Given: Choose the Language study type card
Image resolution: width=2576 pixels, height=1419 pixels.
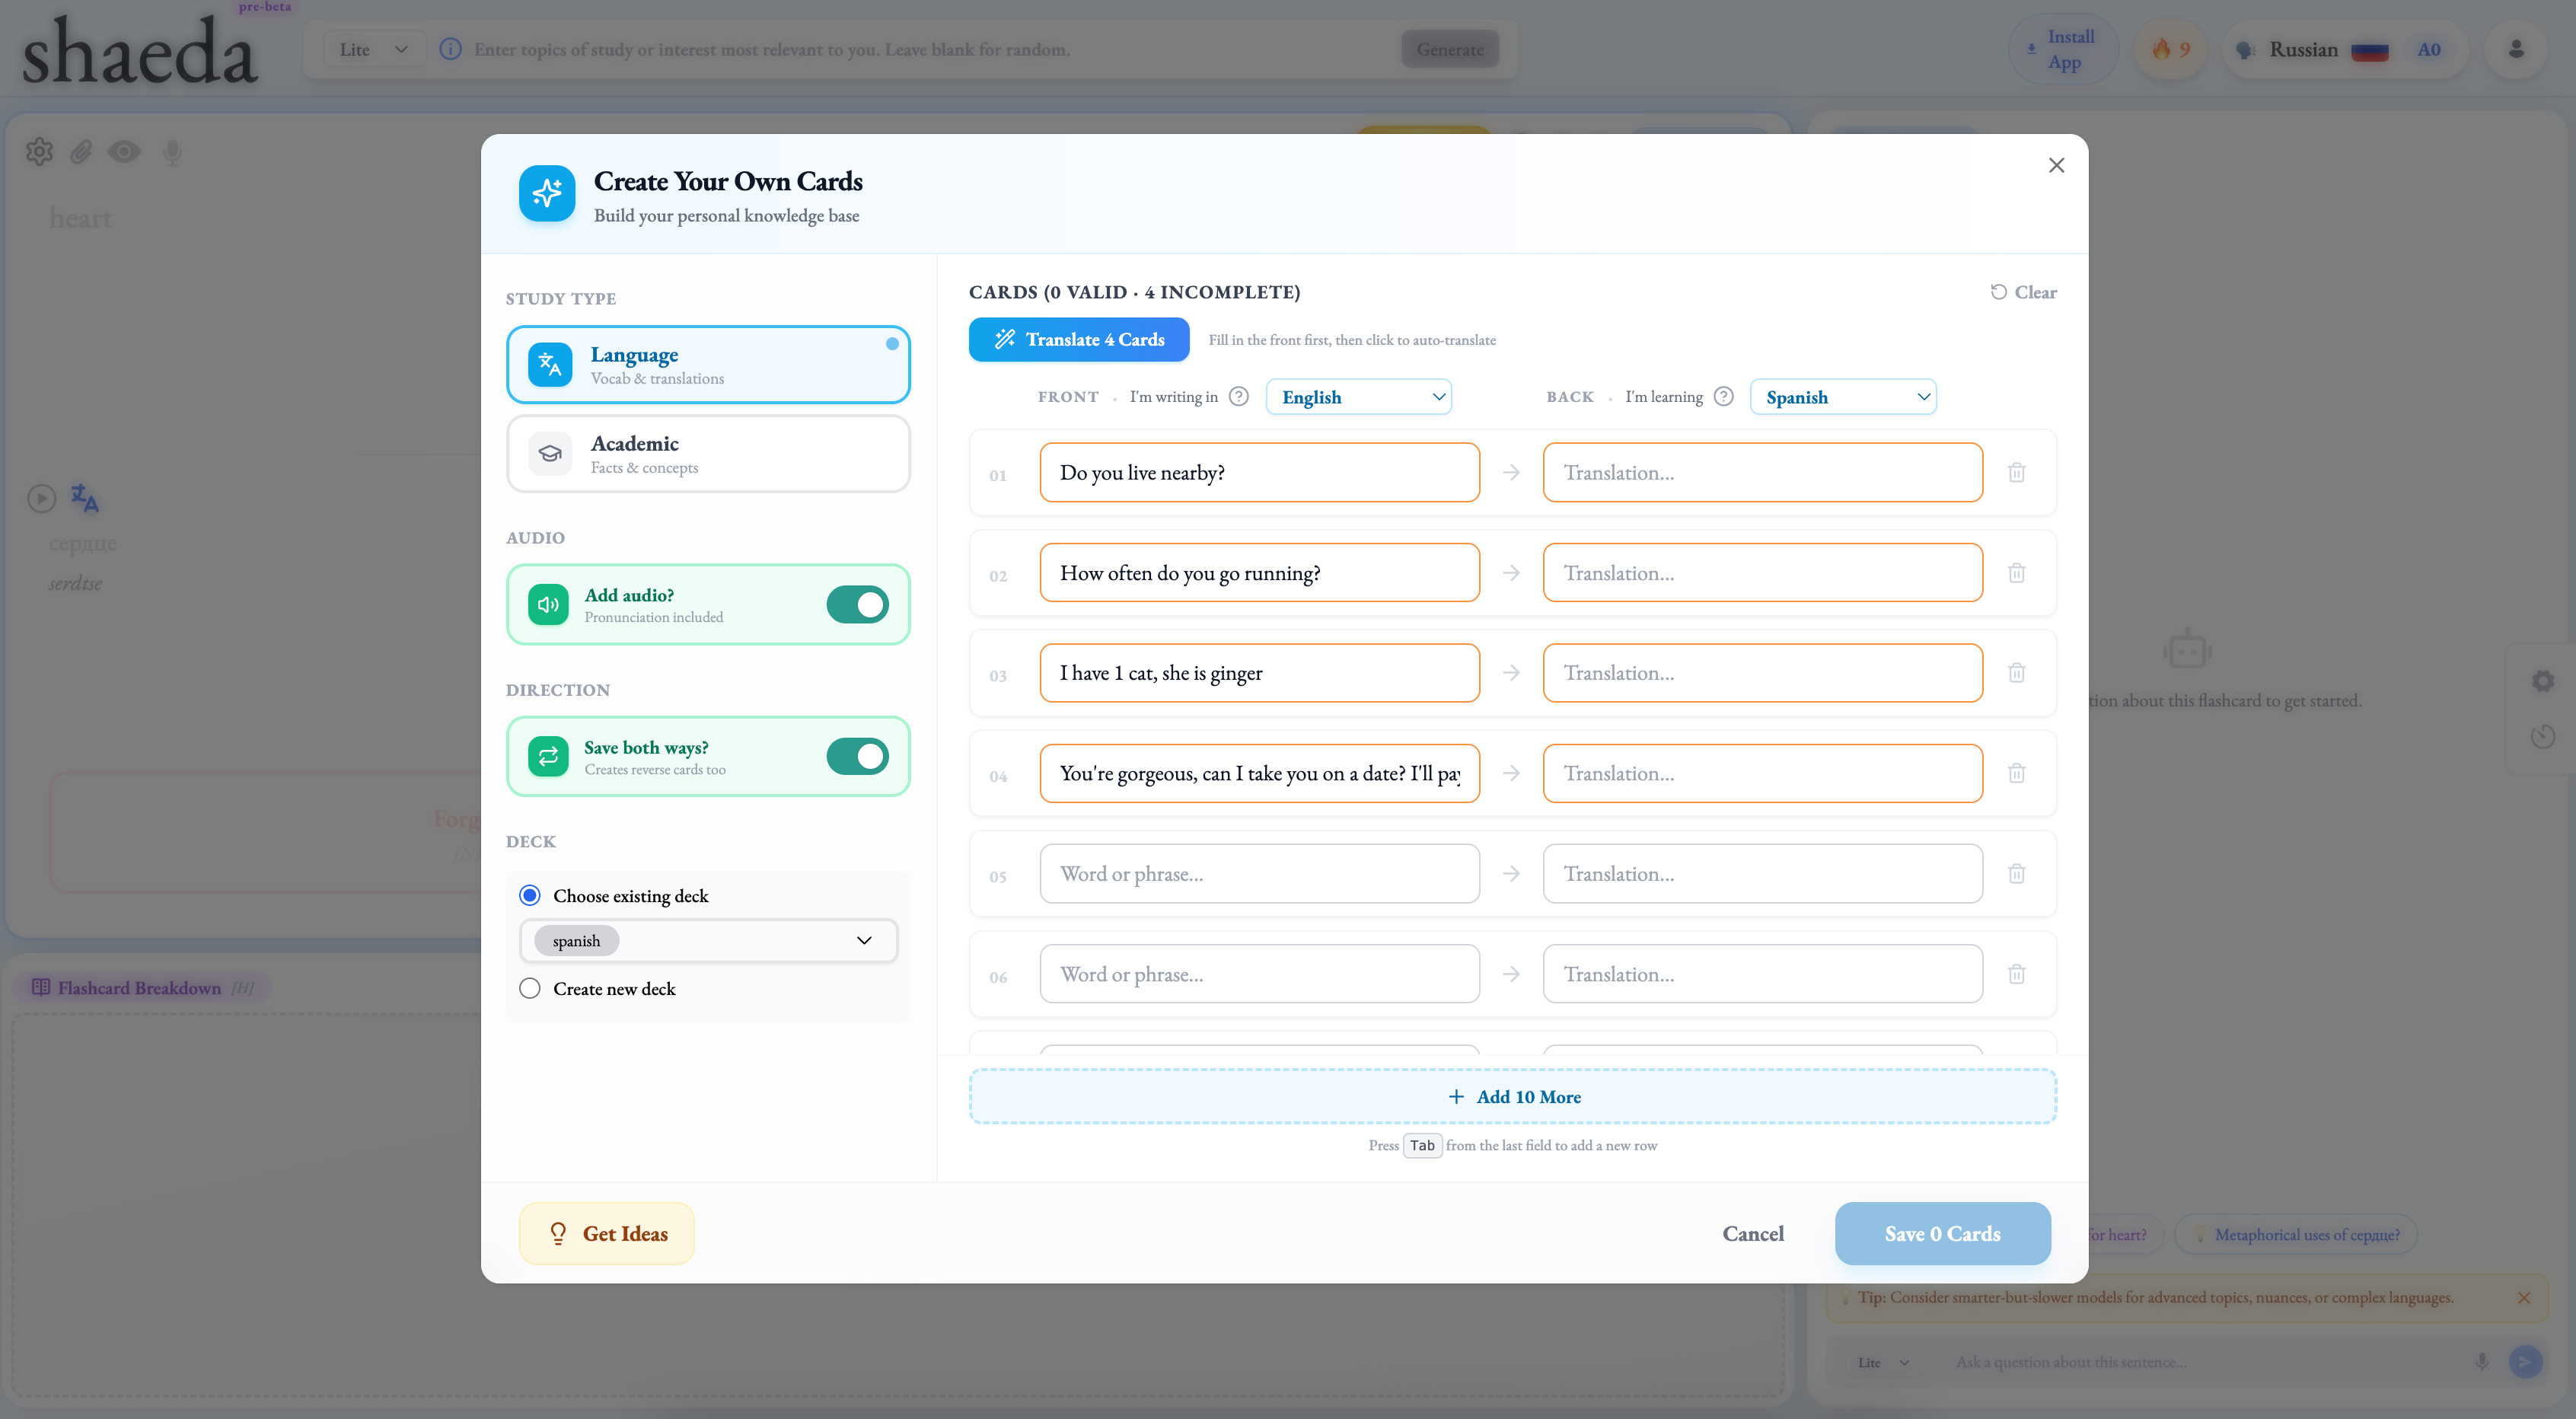Looking at the screenshot, I should pos(708,365).
